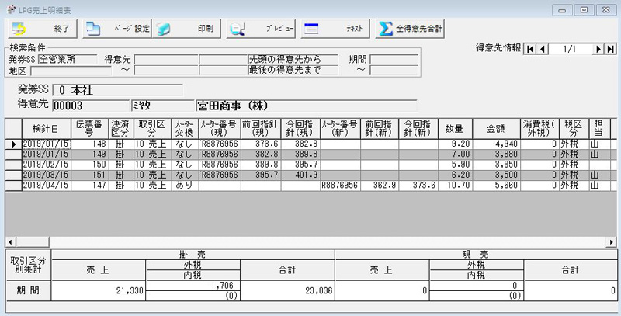
Task: Click the vertical scrollbar down arrow
Action: point(614,231)
